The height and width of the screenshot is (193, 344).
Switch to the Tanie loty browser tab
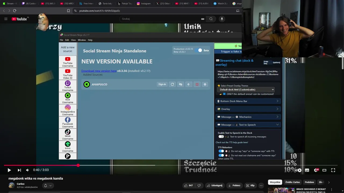(x=106, y=3)
